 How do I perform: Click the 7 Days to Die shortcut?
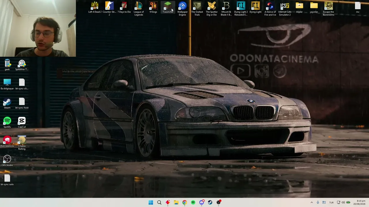tap(124, 8)
